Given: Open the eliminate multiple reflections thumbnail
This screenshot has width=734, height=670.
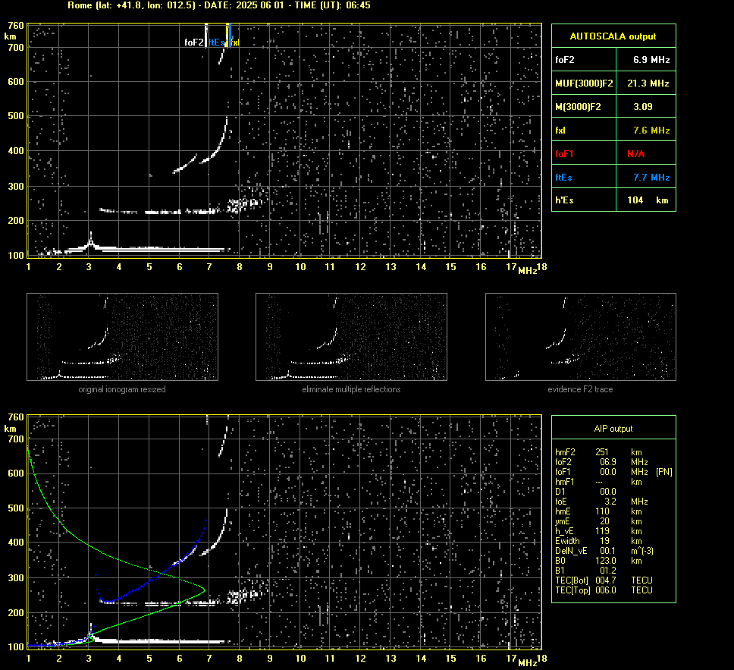Looking at the screenshot, I should tap(351, 337).
